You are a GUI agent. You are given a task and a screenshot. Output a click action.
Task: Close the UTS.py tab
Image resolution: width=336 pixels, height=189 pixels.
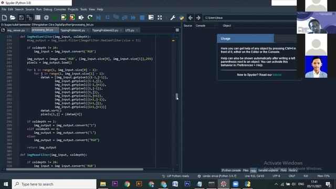click(x=137, y=30)
